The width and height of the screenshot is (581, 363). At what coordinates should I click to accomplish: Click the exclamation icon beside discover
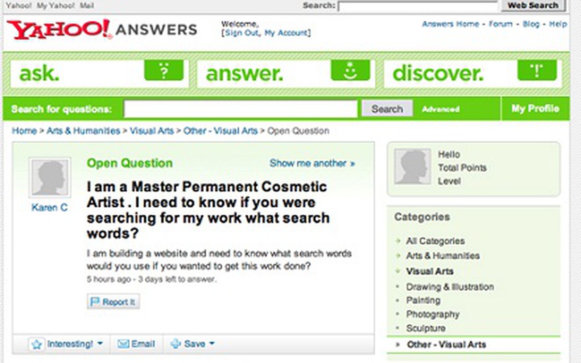pyautogui.click(x=537, y=71)
